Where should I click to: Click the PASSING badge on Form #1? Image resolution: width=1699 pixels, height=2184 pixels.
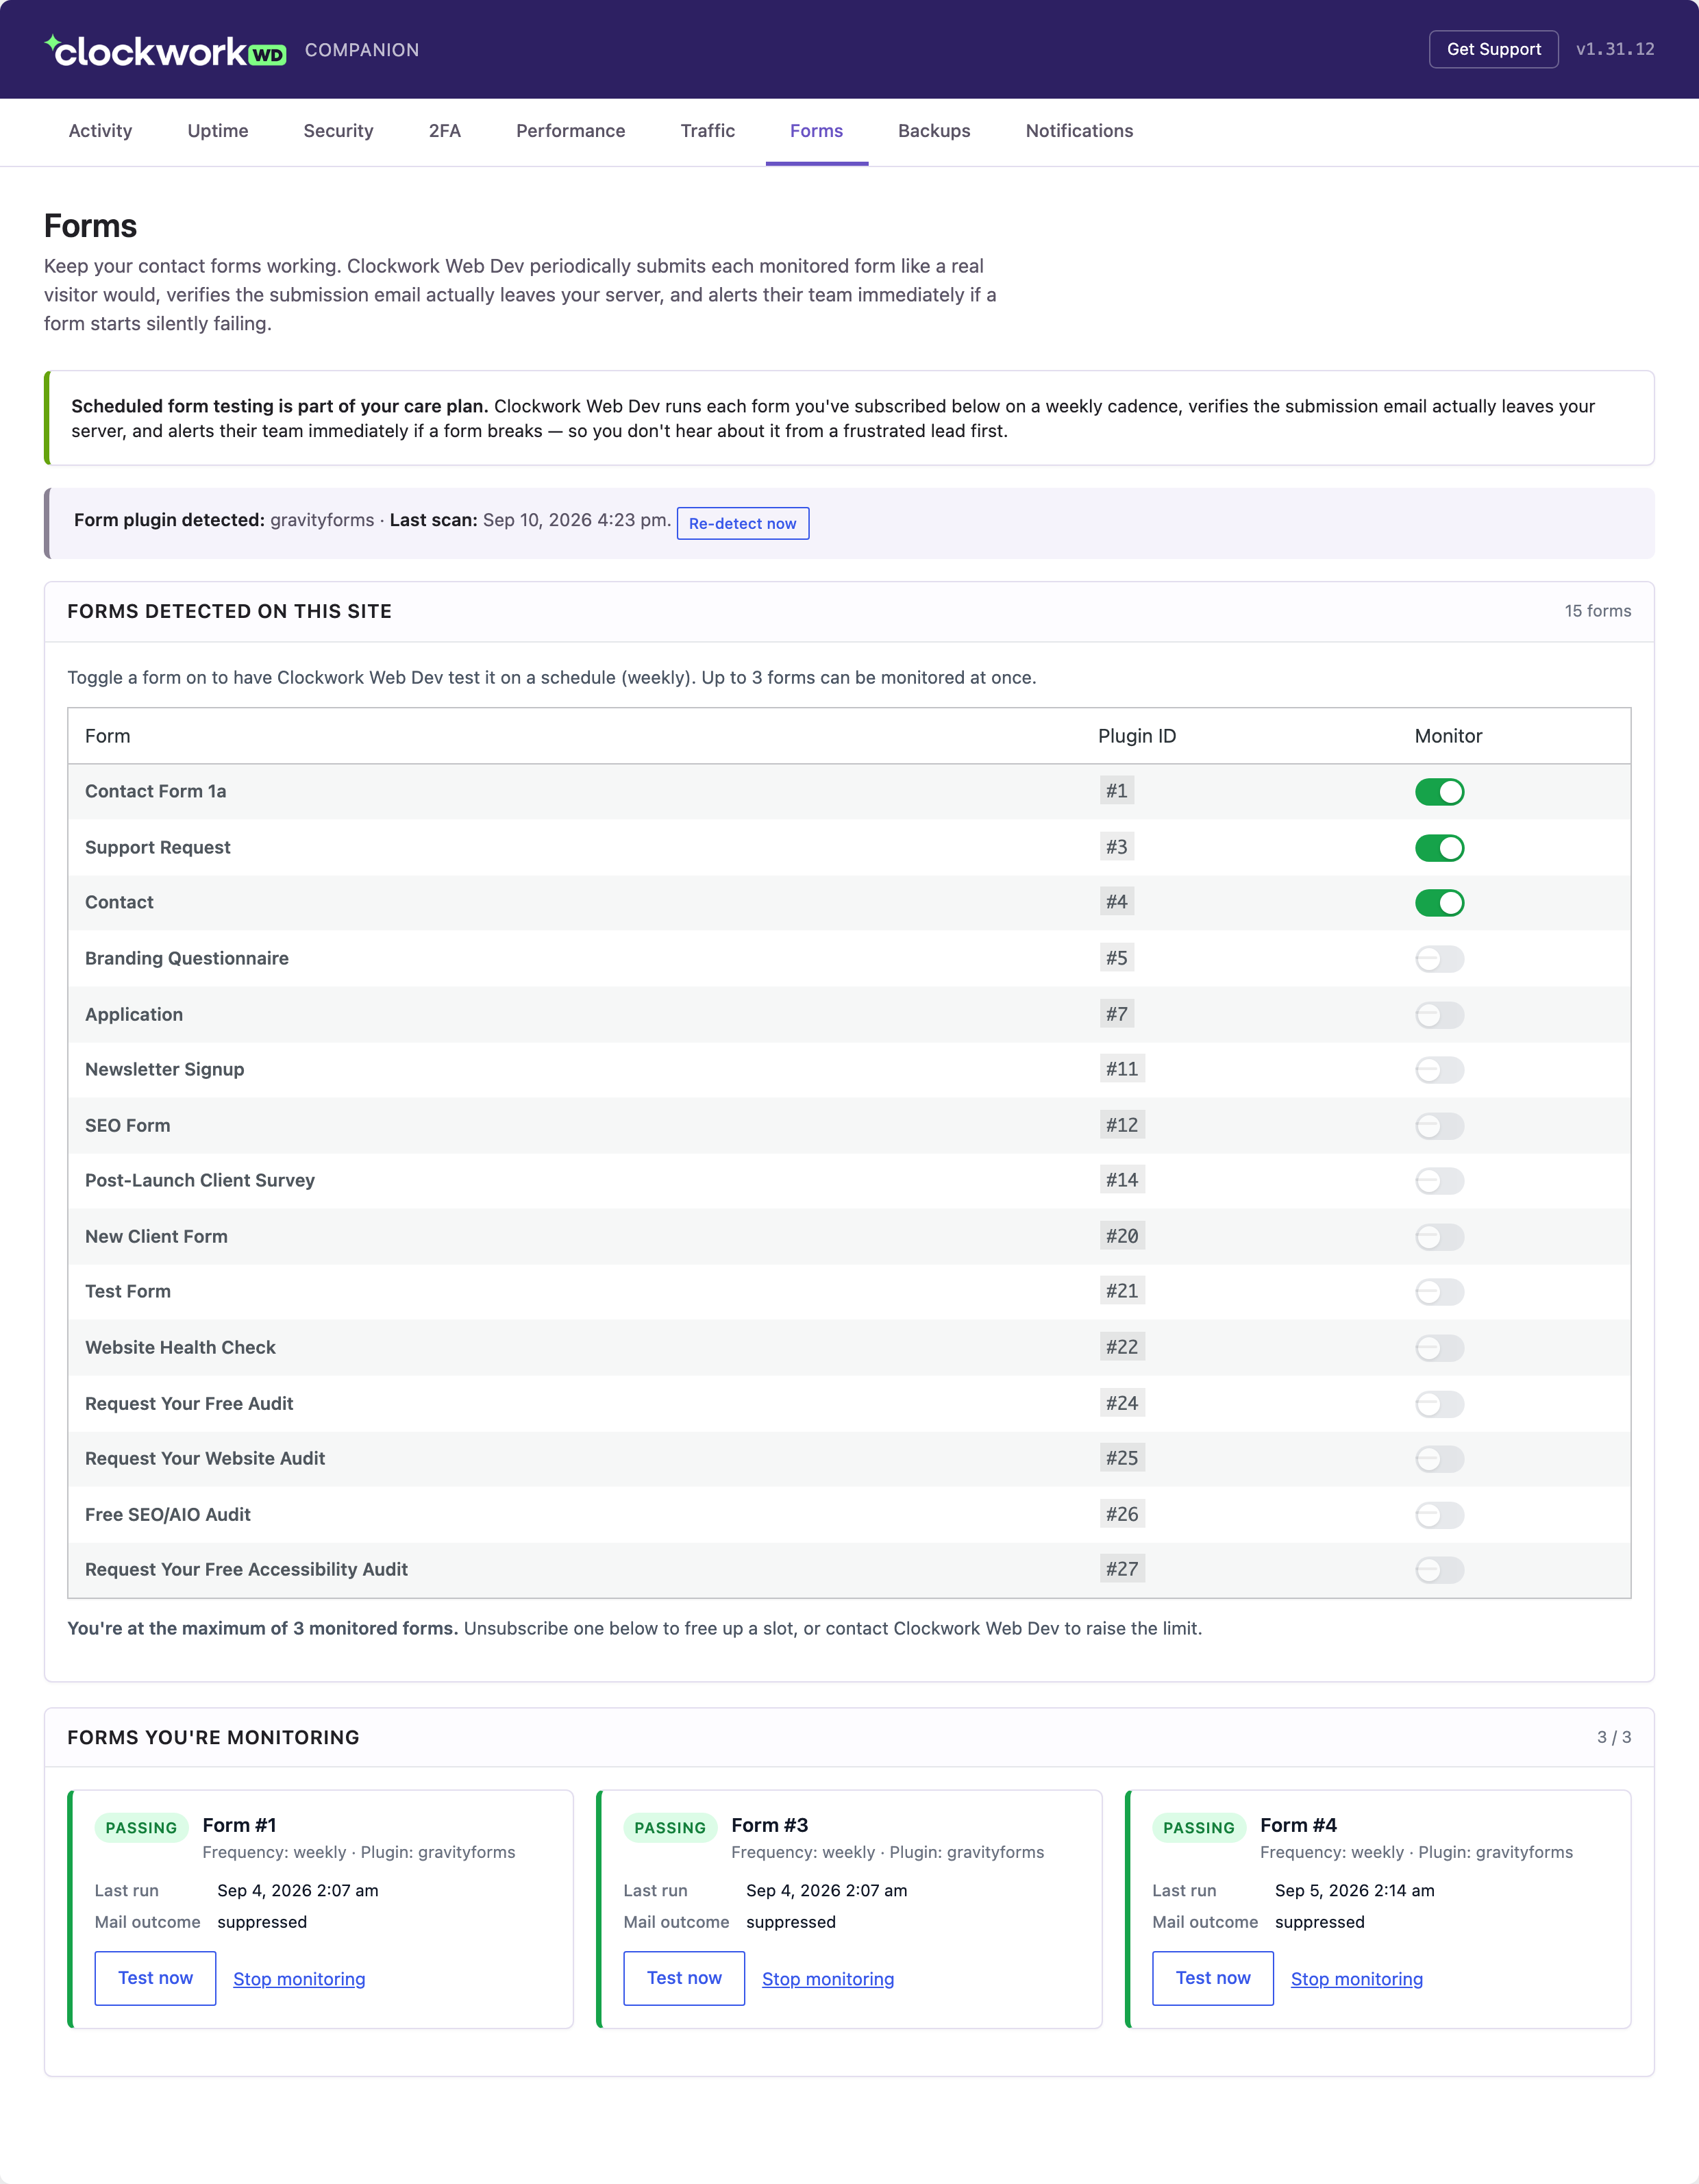pyautogui.click(x=141, y=1828)
